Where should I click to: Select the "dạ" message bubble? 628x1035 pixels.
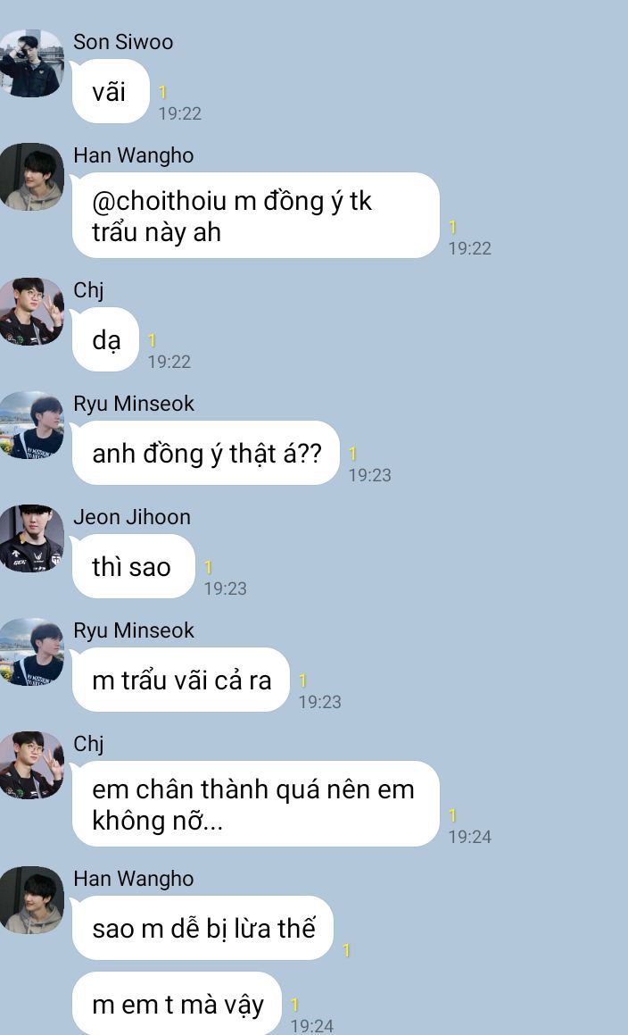point(105,339)
